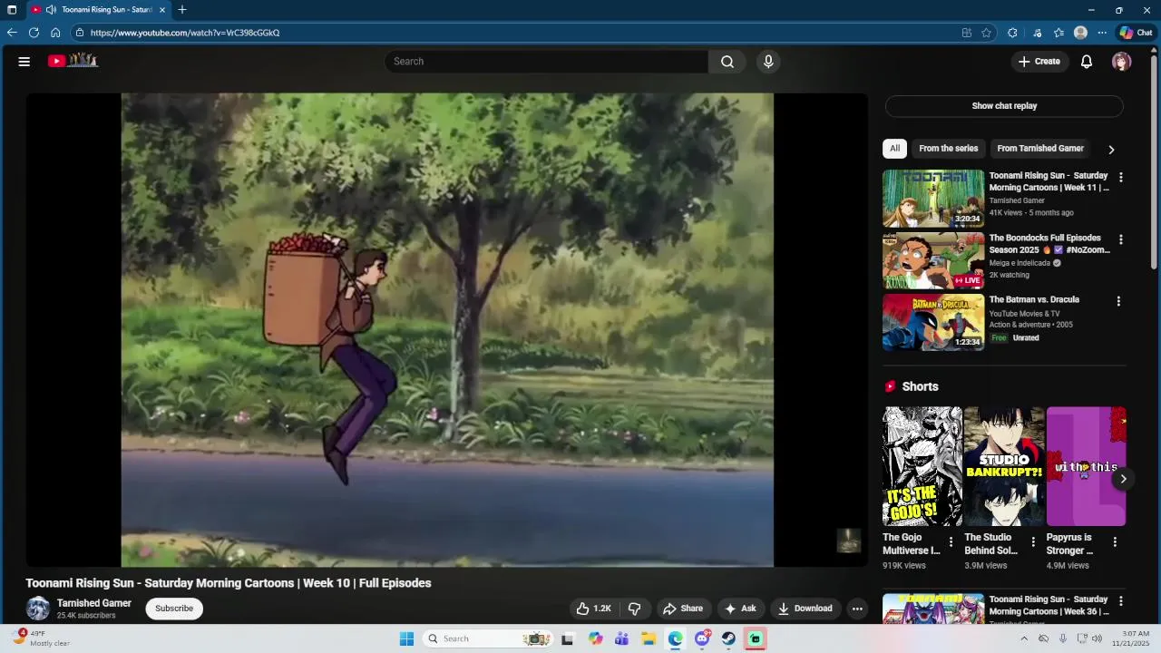
Task: Play Toonami Week 11 thumbnail
Action: click(x=933, y=198)
